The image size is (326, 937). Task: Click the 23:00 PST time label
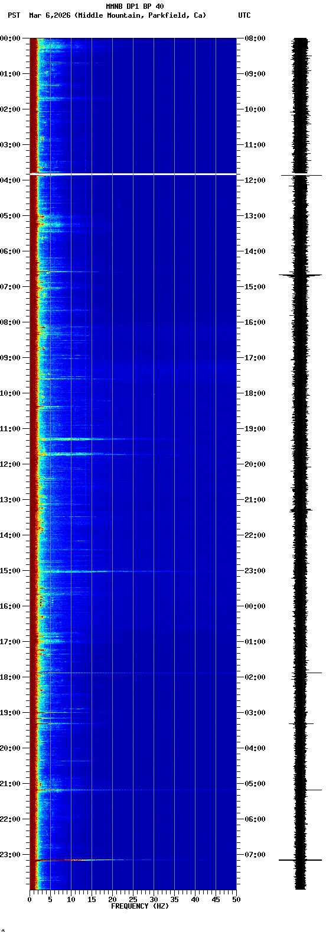(11, 855)
